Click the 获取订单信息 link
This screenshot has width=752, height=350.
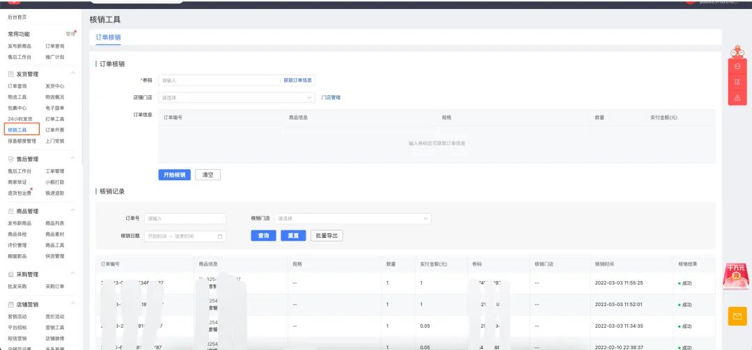[297, 81]
